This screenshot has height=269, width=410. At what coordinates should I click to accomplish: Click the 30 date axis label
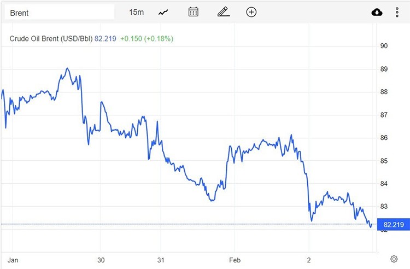101,259
